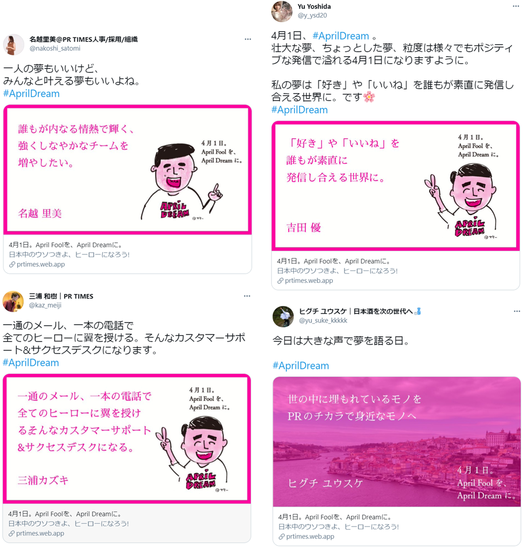Open nakoshi_satomi's profile avatar
The image size is (525, 550).
13,44
